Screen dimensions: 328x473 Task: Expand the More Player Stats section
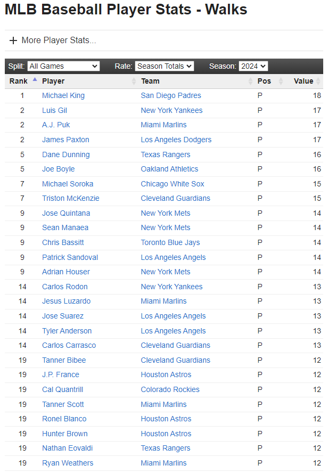59,40
